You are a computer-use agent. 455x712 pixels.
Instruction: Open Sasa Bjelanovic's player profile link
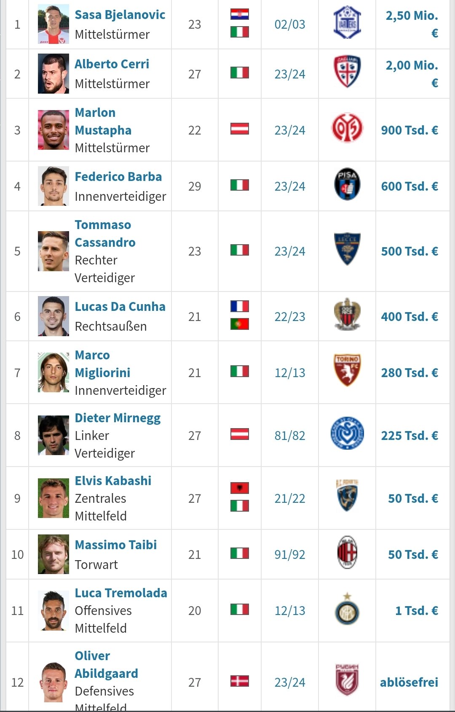[120, 15]
